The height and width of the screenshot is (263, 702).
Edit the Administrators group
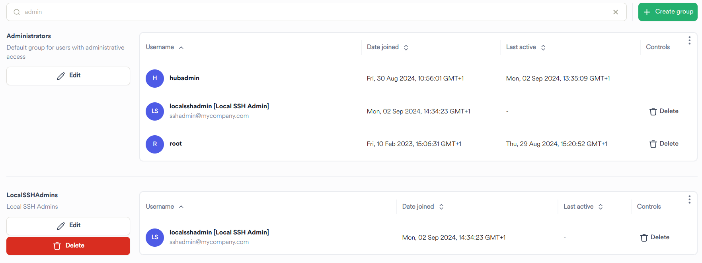click(x=68, y=75)
